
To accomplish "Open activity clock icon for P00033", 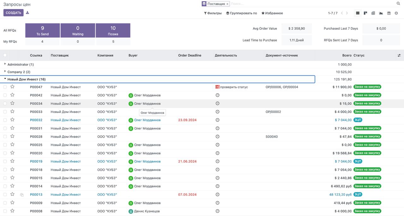I will (x=217, y=112).
